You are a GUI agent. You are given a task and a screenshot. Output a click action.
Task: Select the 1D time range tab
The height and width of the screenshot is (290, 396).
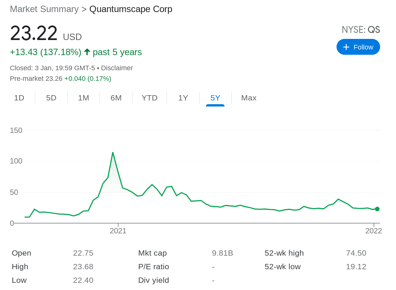[19, 98]
